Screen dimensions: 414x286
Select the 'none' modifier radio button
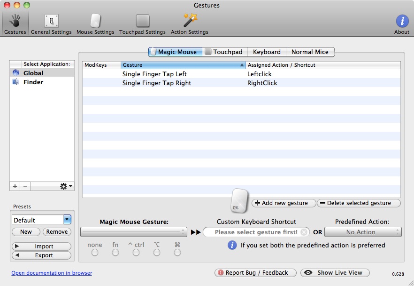tap(95, 253)
